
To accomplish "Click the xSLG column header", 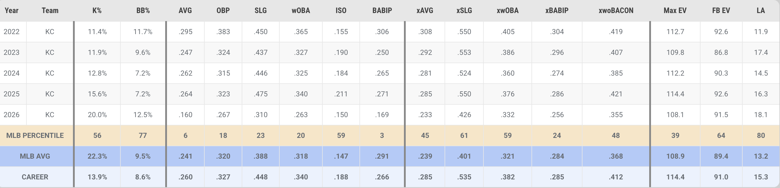I will (x=464, y=11).
